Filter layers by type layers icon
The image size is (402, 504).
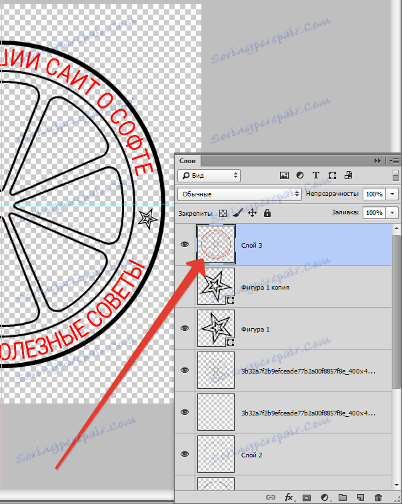click(x=316, y=176)
